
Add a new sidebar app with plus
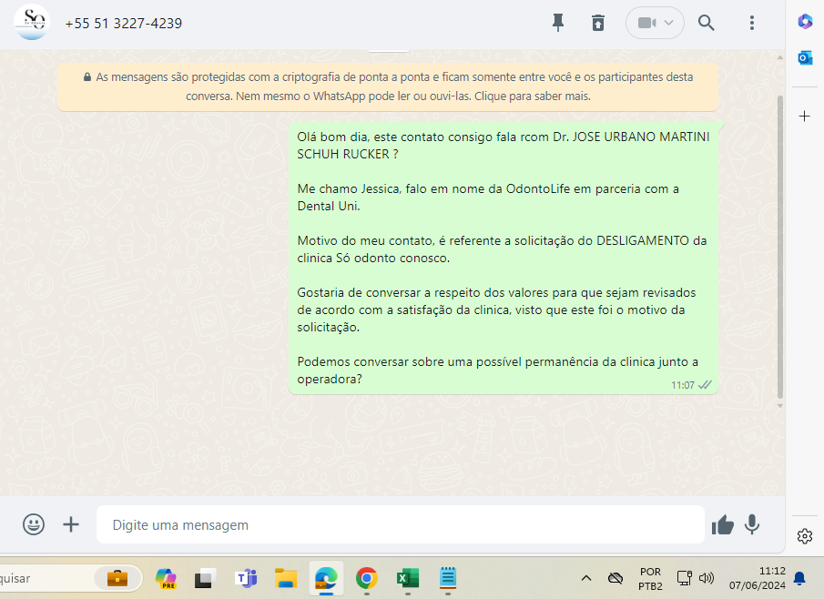point(805,117)
